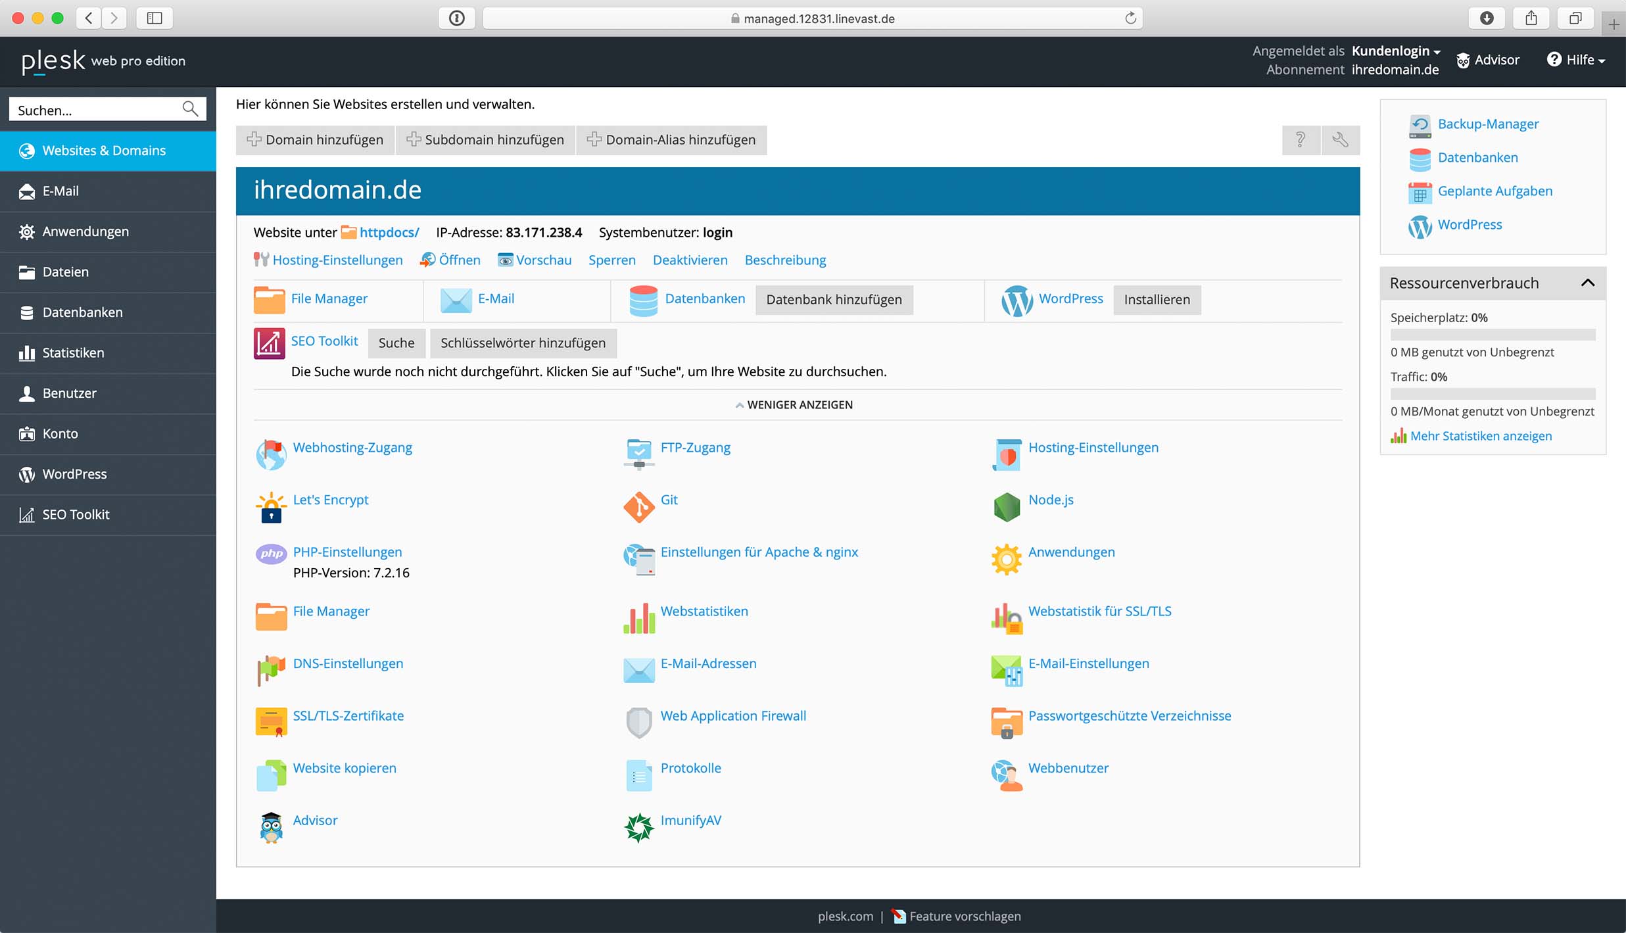The width and height of the screenshot is (1626, 933).
Task: Collapse the Ressourcenverbrauch panel
Action: tap(1588, 283)
